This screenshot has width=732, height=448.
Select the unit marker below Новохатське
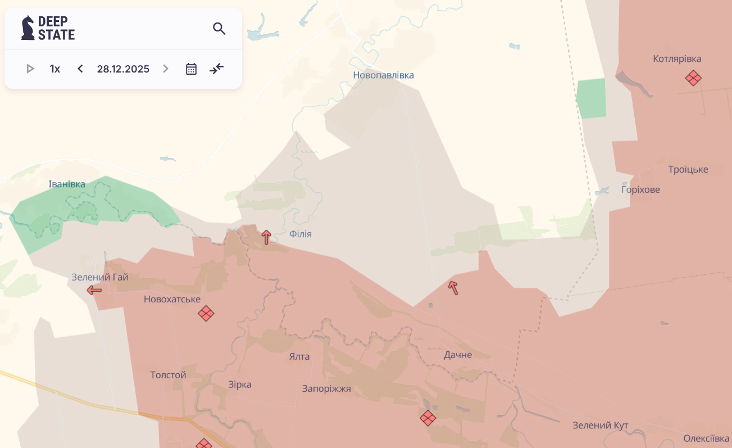[x=206, y=314]
